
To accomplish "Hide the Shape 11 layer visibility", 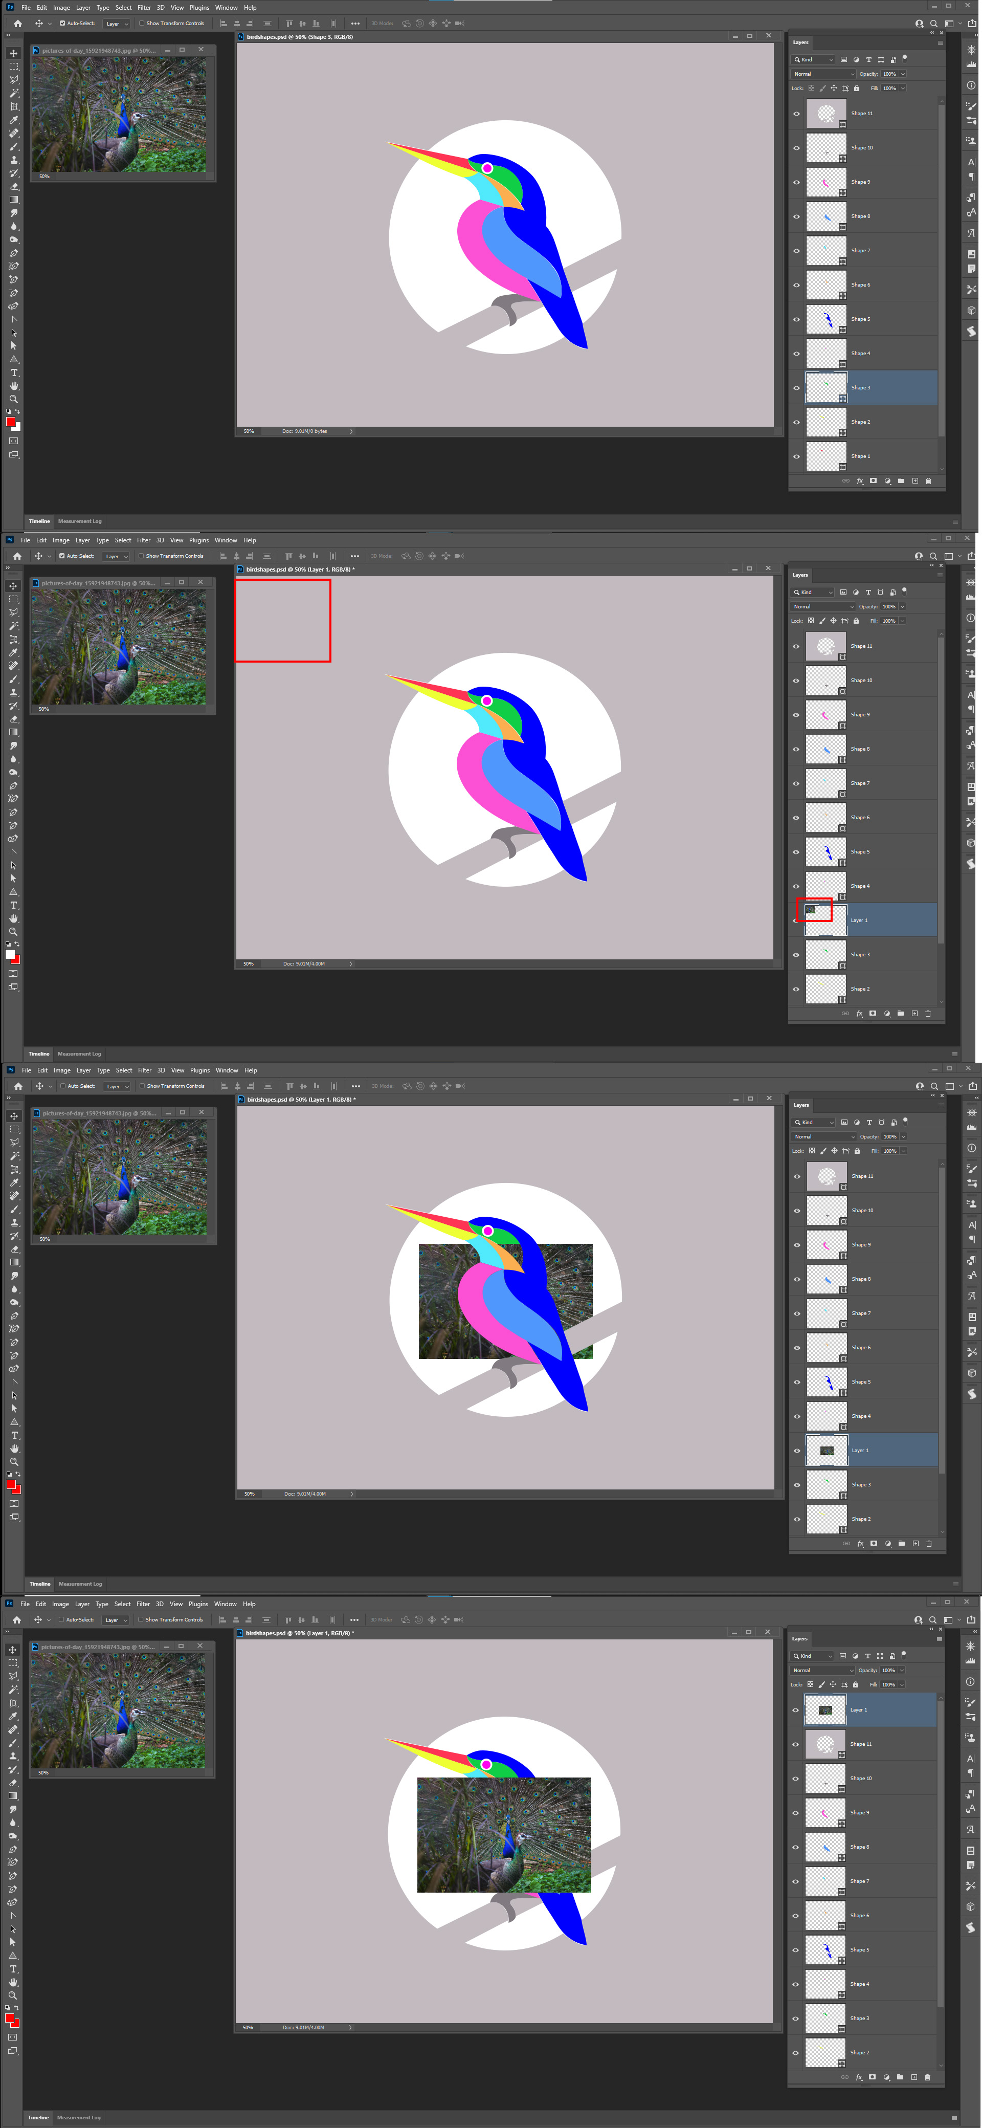I will (796, 113).
